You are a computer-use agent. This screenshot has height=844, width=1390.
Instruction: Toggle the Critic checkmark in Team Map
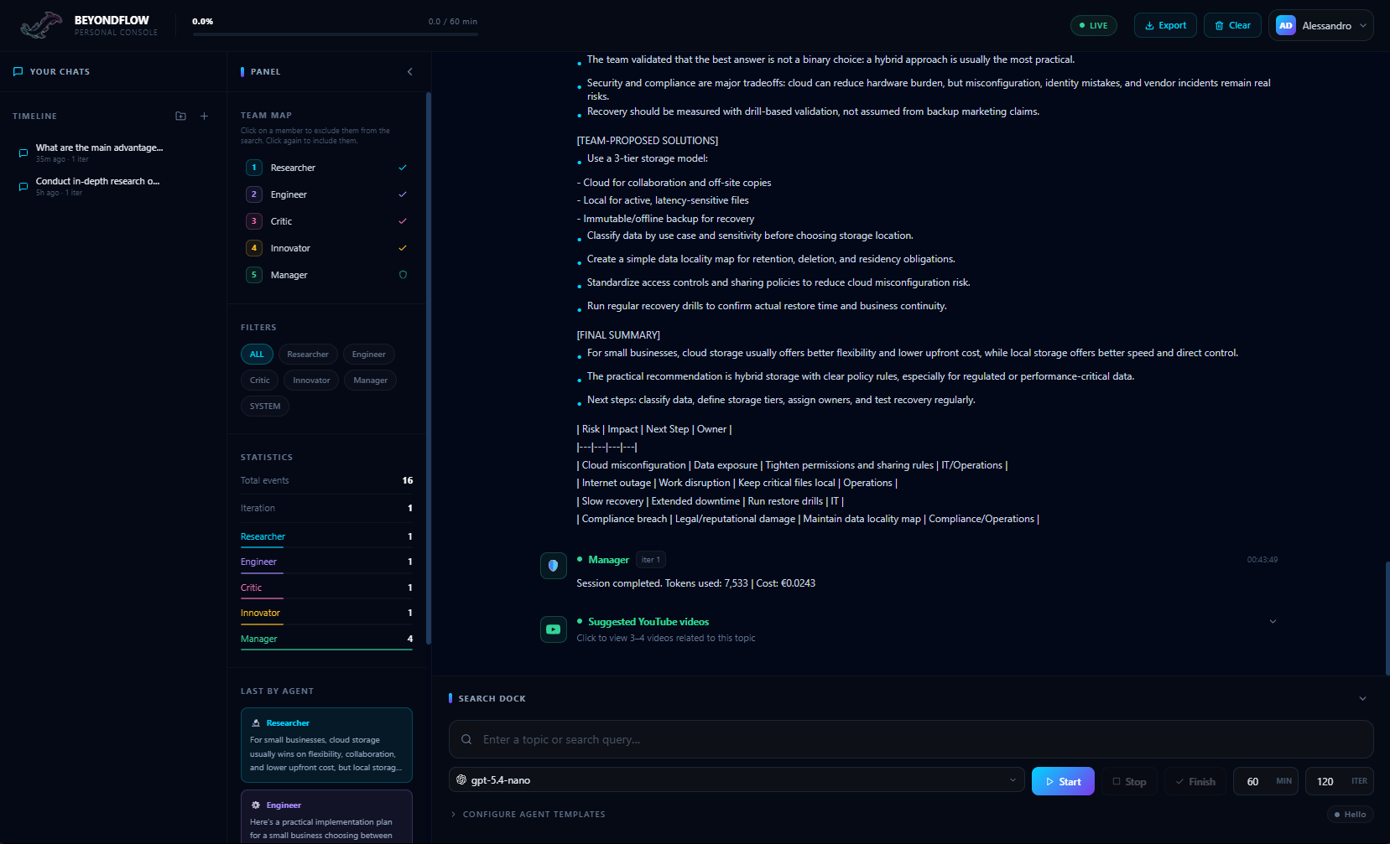point(403,221)
